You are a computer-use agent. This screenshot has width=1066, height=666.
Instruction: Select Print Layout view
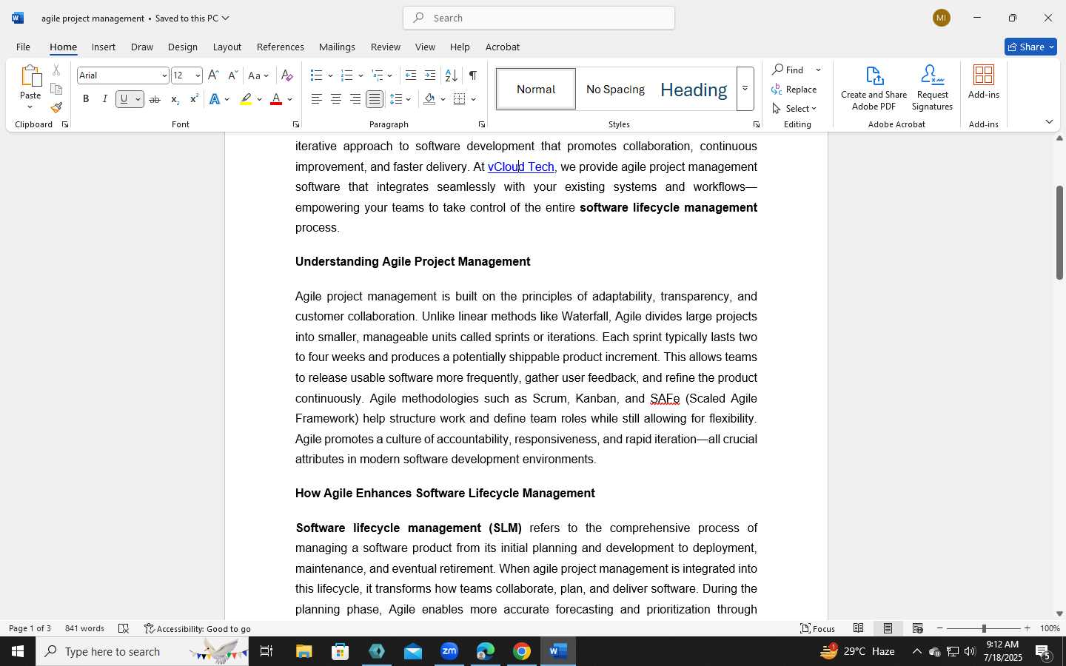(x=888, y=628)
